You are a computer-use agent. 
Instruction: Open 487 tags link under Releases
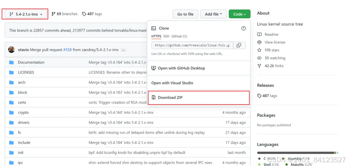click(x=267, y=96)
